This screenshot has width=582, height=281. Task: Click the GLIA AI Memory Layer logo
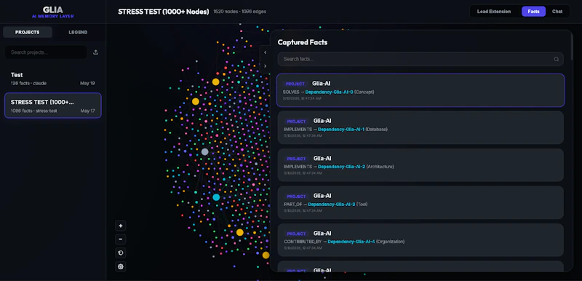point(52,12)
